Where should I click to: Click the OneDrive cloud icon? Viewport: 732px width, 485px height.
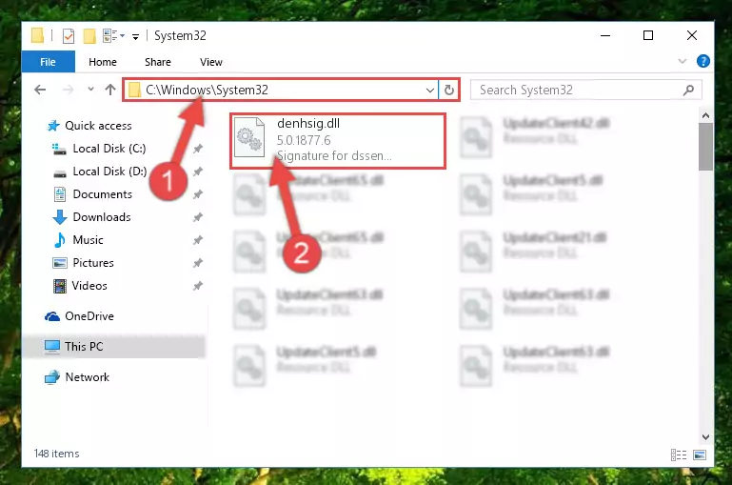52,316
